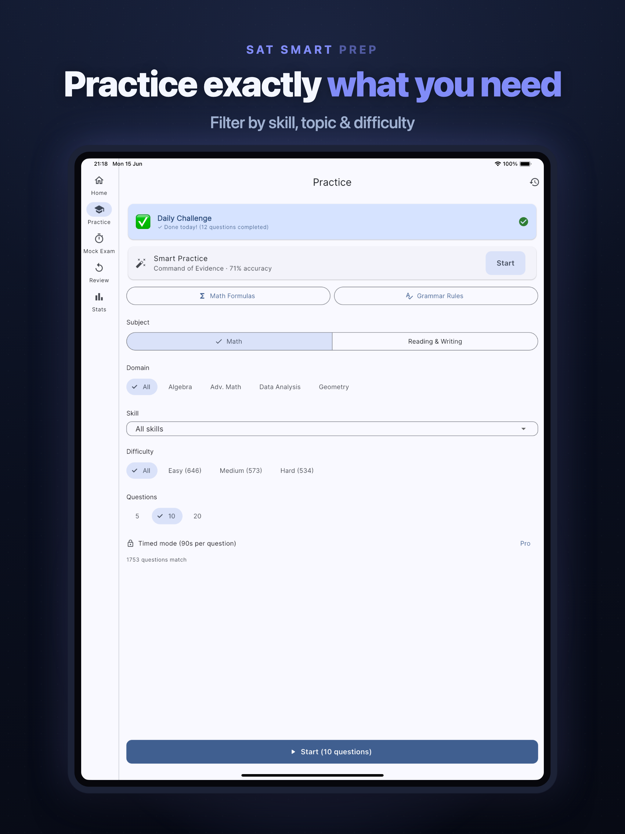Viewport: 625px width, 834px height.
Task: Tap the lock icon beside Timed mode
Action: pos(130,543)
